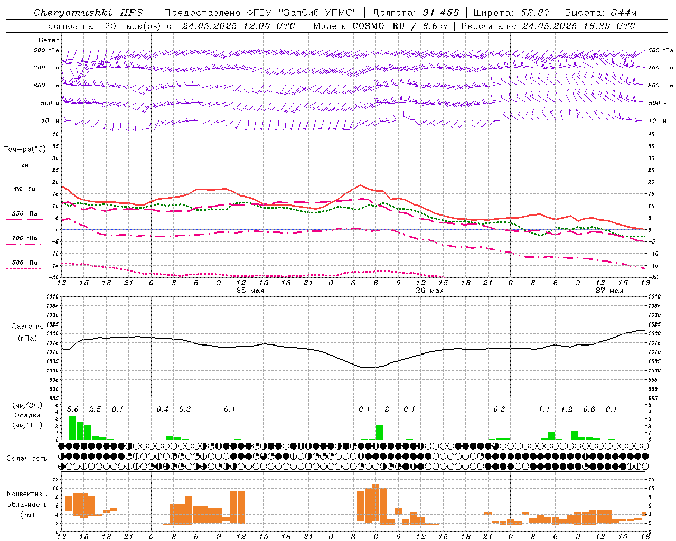This screenshot has width=676, height=541.
Task: Click the '(гПа)' unit under Давление
Action: (x=27, y=338)
